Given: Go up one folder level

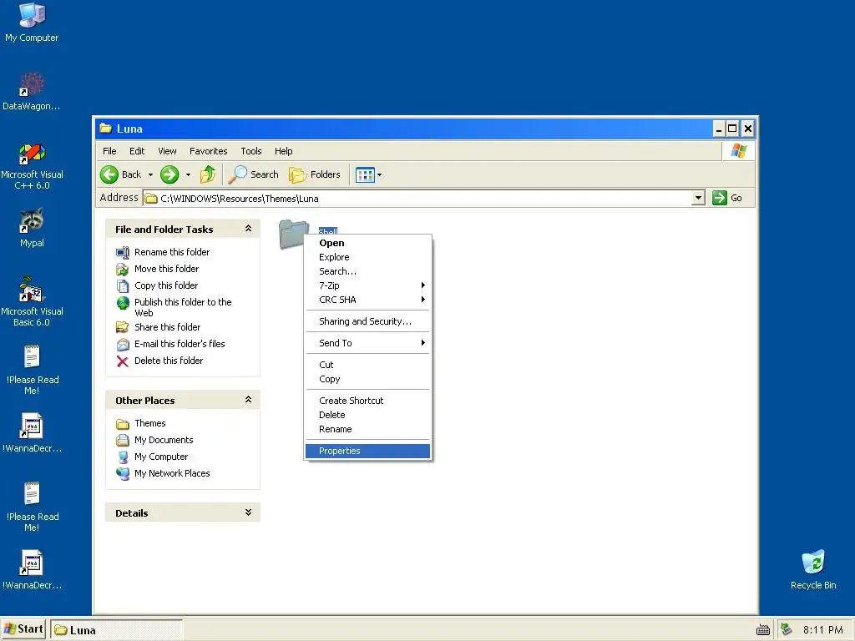Looking at the screenshot, I should 208,174.
